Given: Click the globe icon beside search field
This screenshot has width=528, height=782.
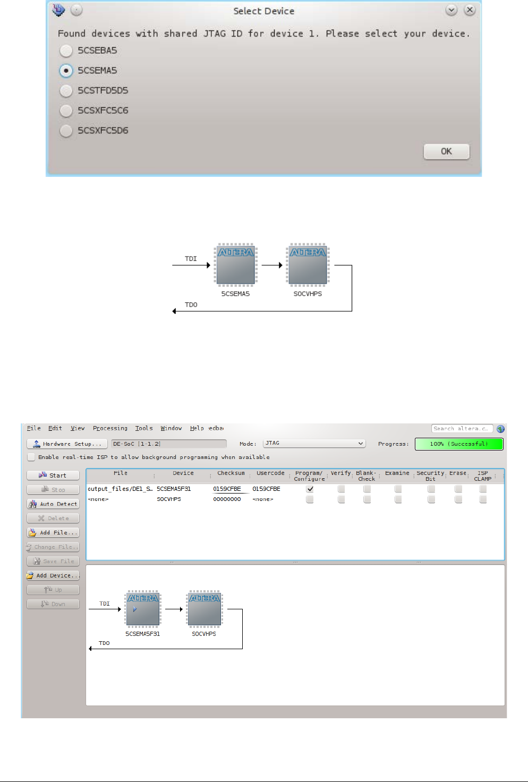Looking at the screenshot, I should 500,429.
